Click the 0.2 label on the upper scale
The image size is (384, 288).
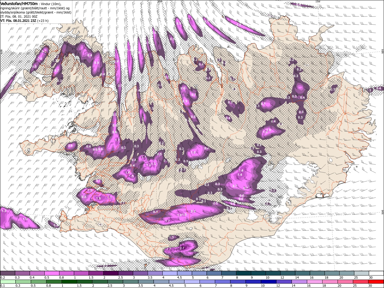tap(2, 277)
